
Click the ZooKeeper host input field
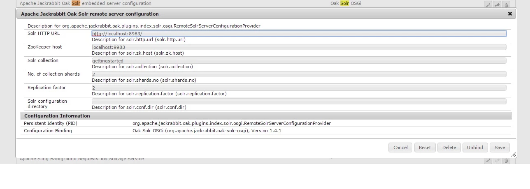click(x=299, y=47)
